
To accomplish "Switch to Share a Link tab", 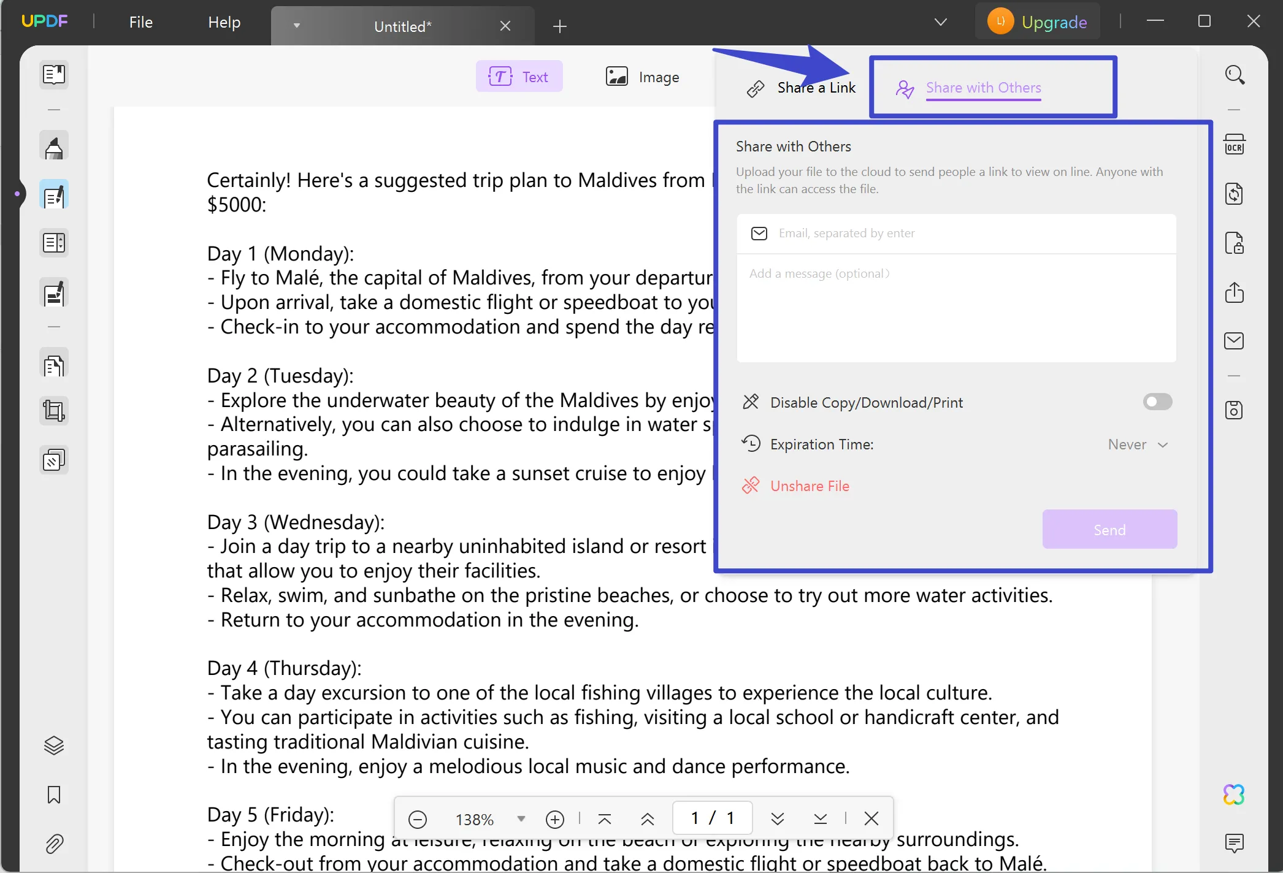I will tap(800, 86).
